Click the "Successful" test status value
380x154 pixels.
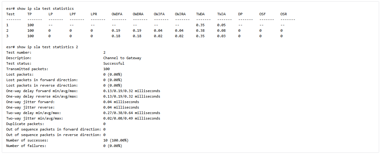pos(114,63)
